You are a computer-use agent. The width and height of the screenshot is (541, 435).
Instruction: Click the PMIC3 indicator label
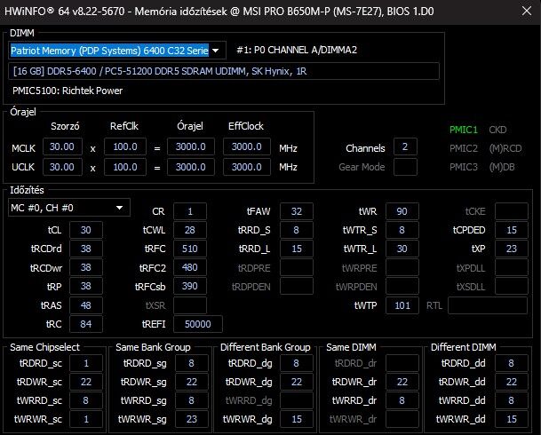coord(464,167)
